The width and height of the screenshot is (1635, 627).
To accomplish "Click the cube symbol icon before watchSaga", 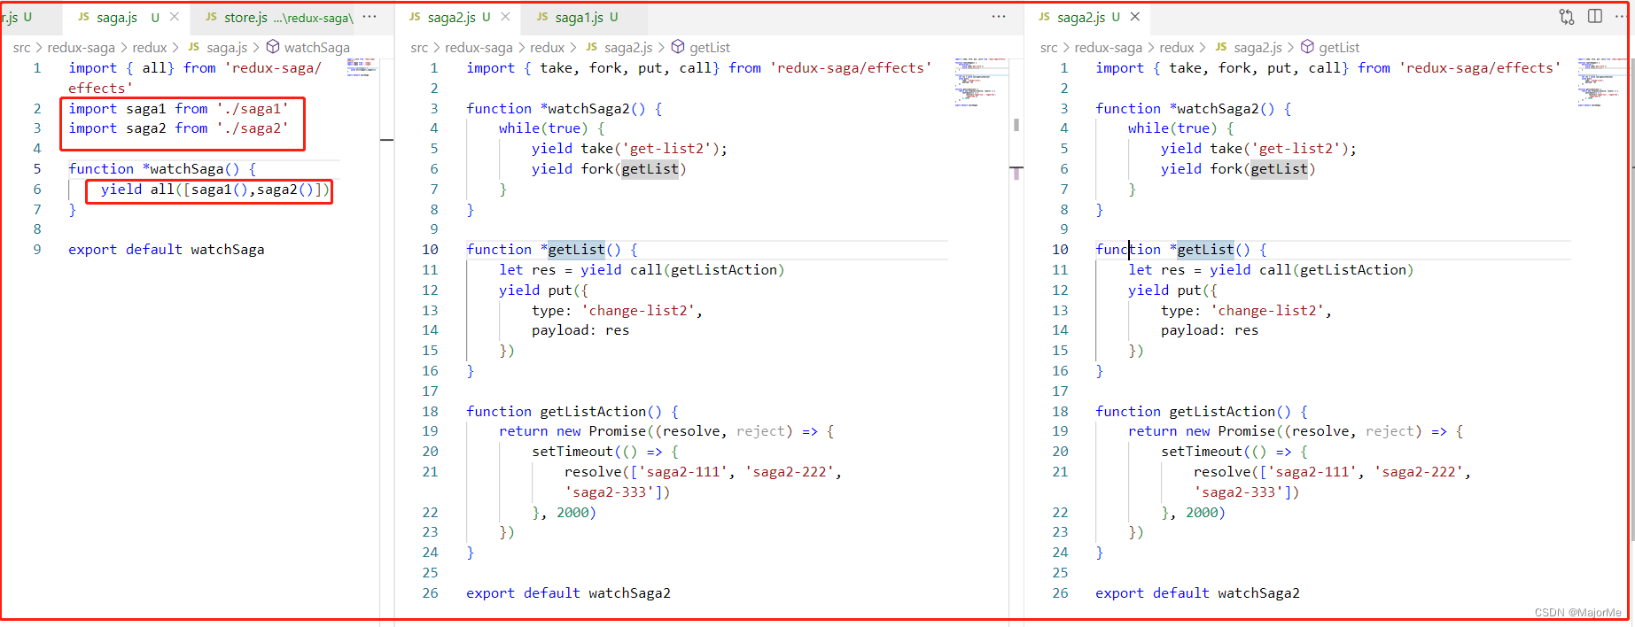I will (273, 47).
